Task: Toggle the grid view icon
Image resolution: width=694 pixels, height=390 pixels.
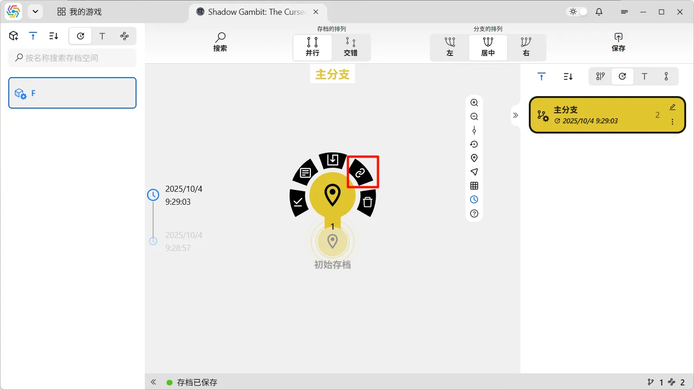Action: pos(474,186)
